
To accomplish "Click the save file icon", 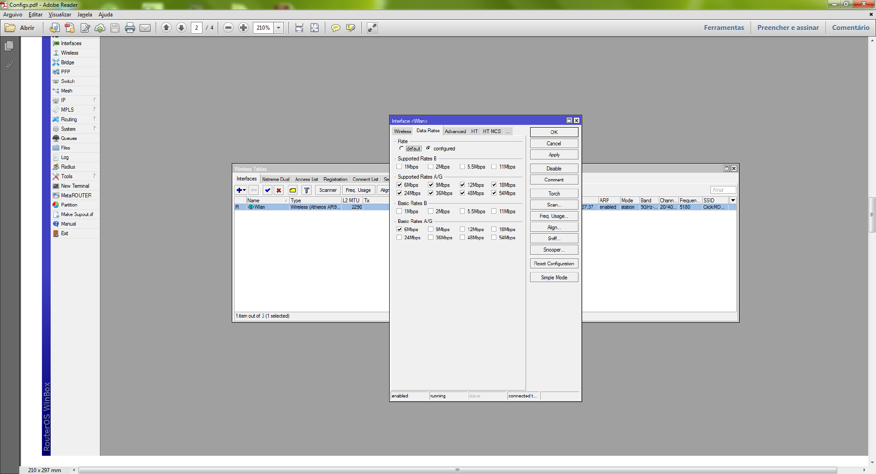I will click(115, 28).
